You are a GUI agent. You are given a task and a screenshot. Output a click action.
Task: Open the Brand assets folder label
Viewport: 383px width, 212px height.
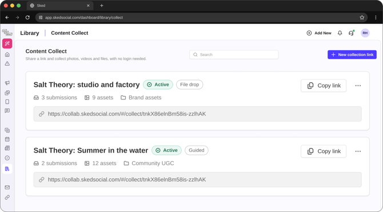(x=141, y=98)
